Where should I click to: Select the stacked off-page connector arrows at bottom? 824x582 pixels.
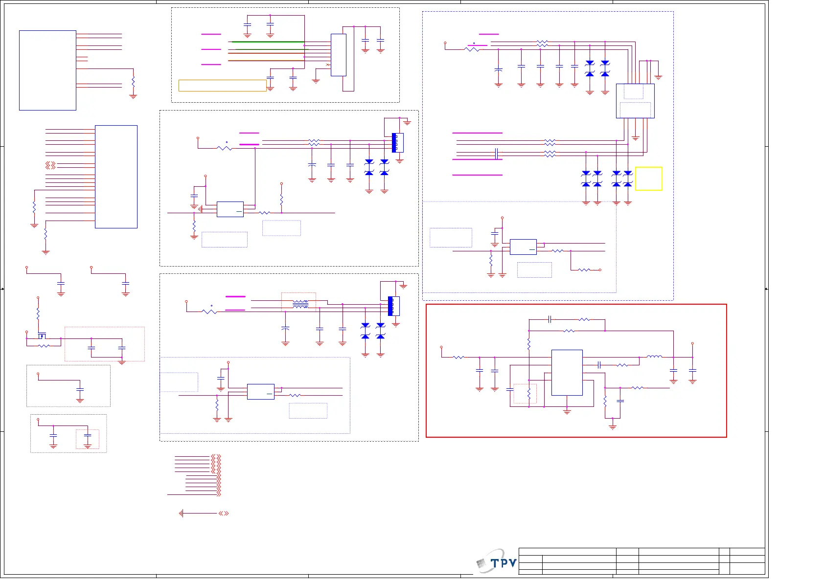point(216,474)
